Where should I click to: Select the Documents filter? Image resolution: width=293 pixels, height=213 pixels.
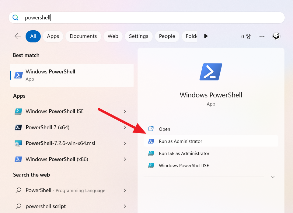[83, 36]
